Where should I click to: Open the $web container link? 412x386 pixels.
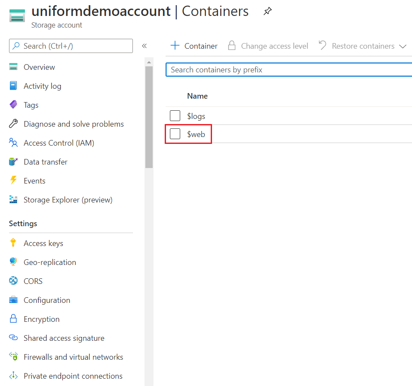[x=196, y=134]
